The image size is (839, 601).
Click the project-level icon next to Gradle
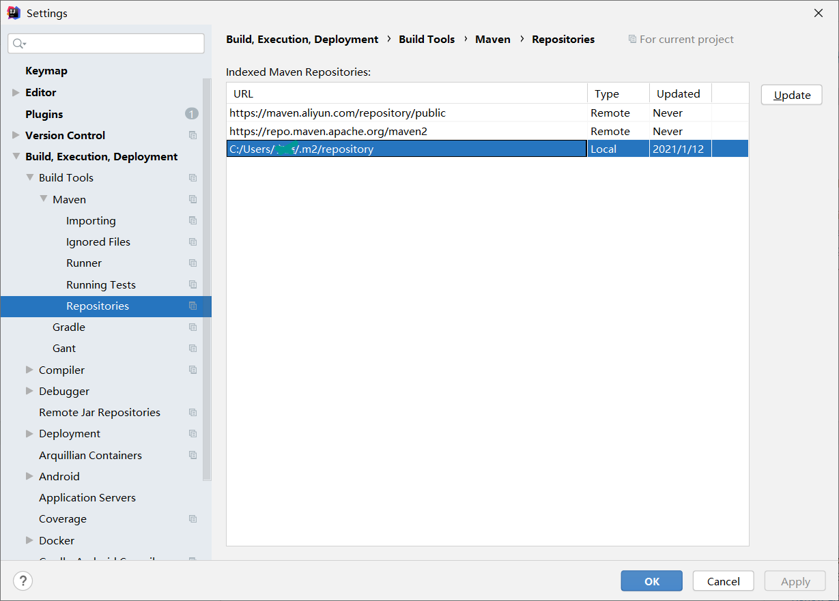[193, 327]
